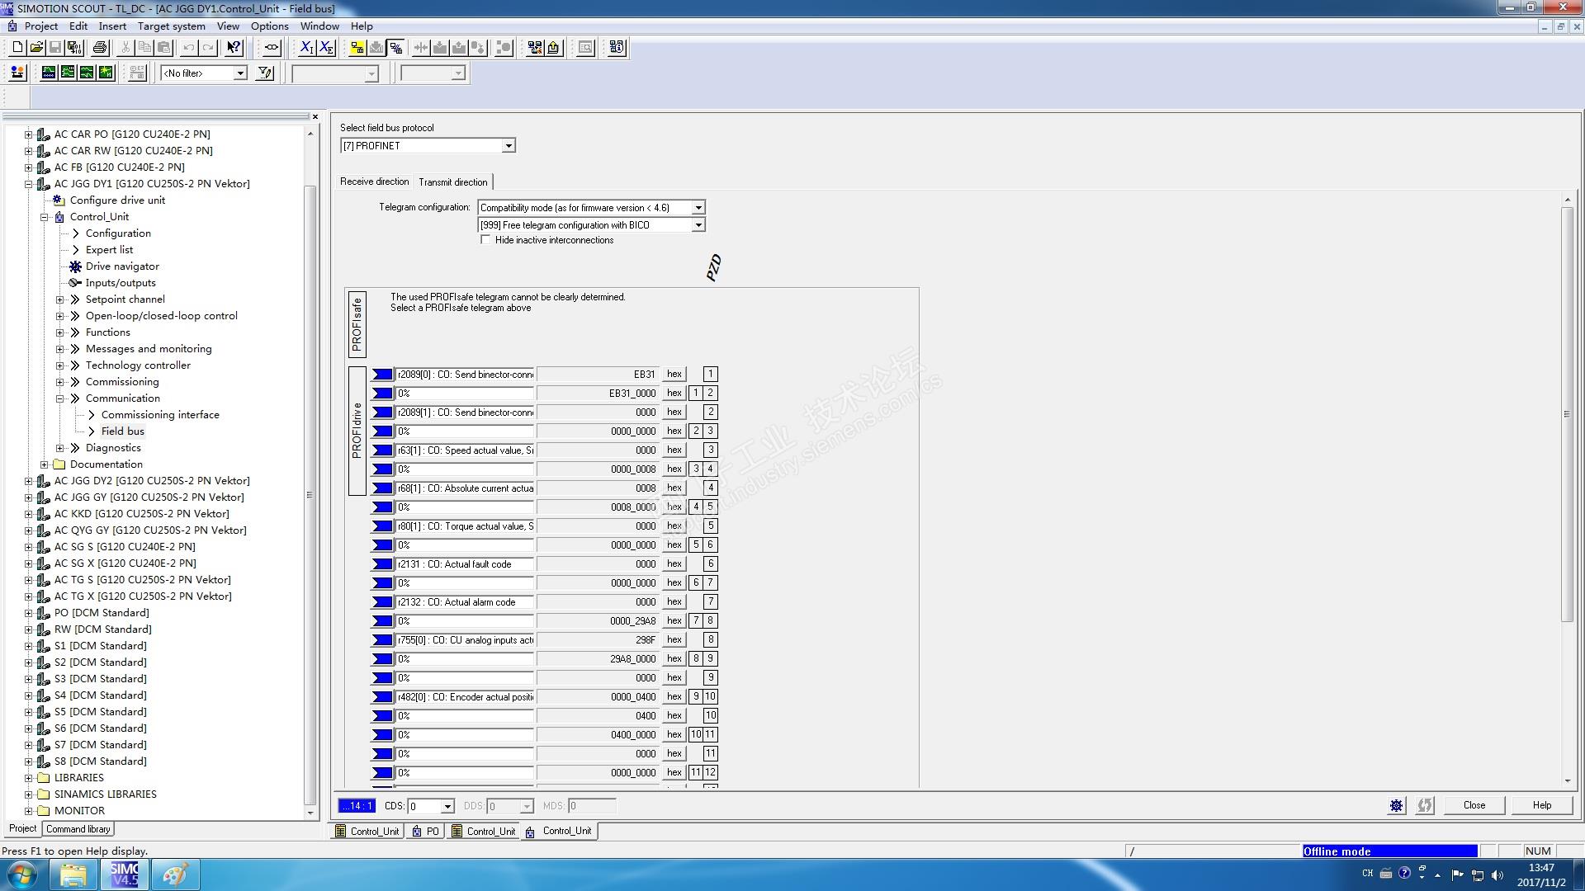Click the New project icon
Screen dimensions: 1585x891
click(17, 48)
